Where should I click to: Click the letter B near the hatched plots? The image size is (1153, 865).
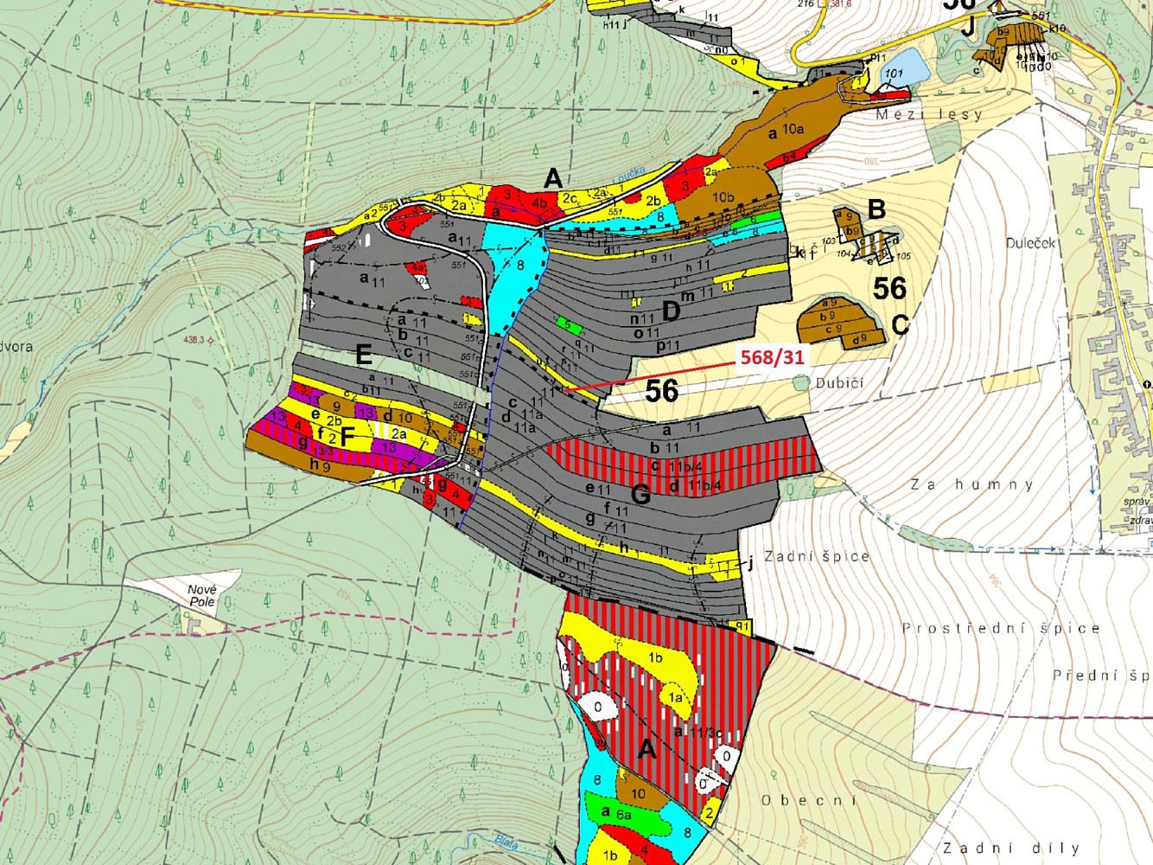pyautogui.click(x=876, y=208)
